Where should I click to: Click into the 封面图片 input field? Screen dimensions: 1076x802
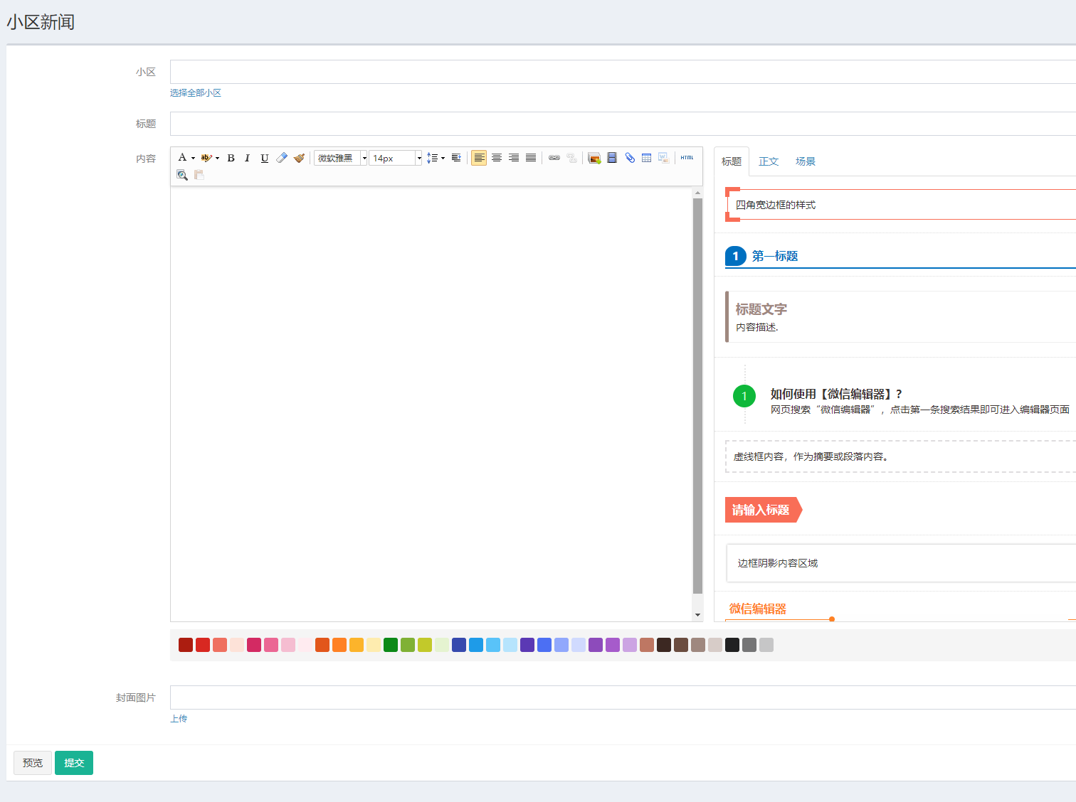623,697
